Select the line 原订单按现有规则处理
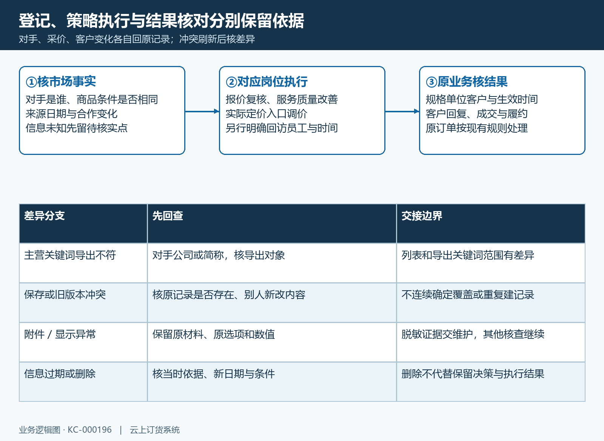This screenshot has width=604, height=441. (x=476, y=128)
